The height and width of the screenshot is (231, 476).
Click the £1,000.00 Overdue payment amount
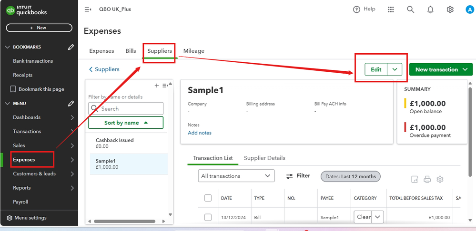click(x=427, y=127)
